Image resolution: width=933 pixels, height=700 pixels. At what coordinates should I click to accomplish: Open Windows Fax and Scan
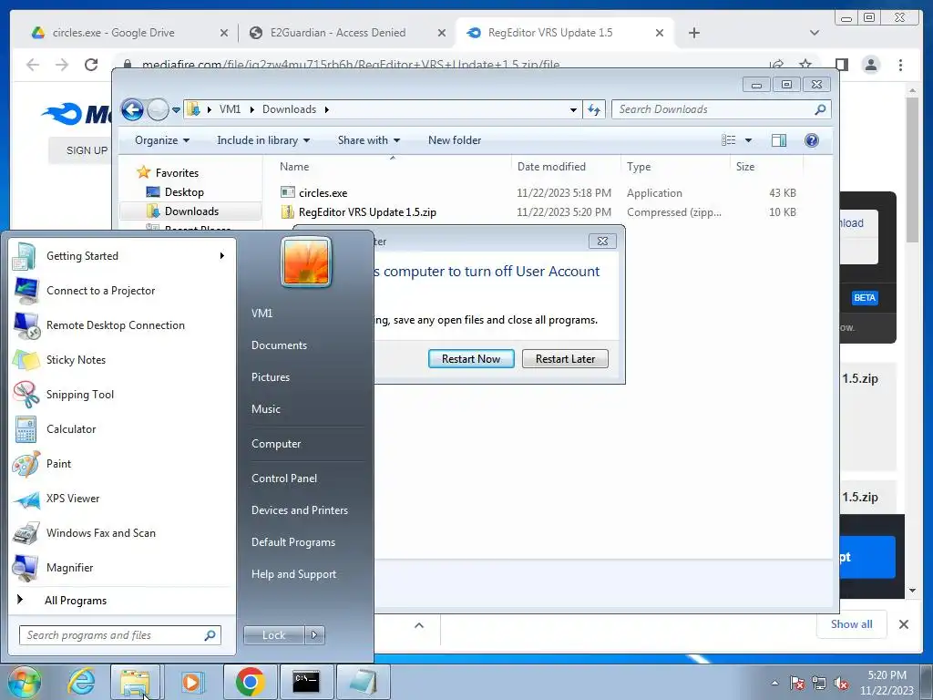(122, 532)
